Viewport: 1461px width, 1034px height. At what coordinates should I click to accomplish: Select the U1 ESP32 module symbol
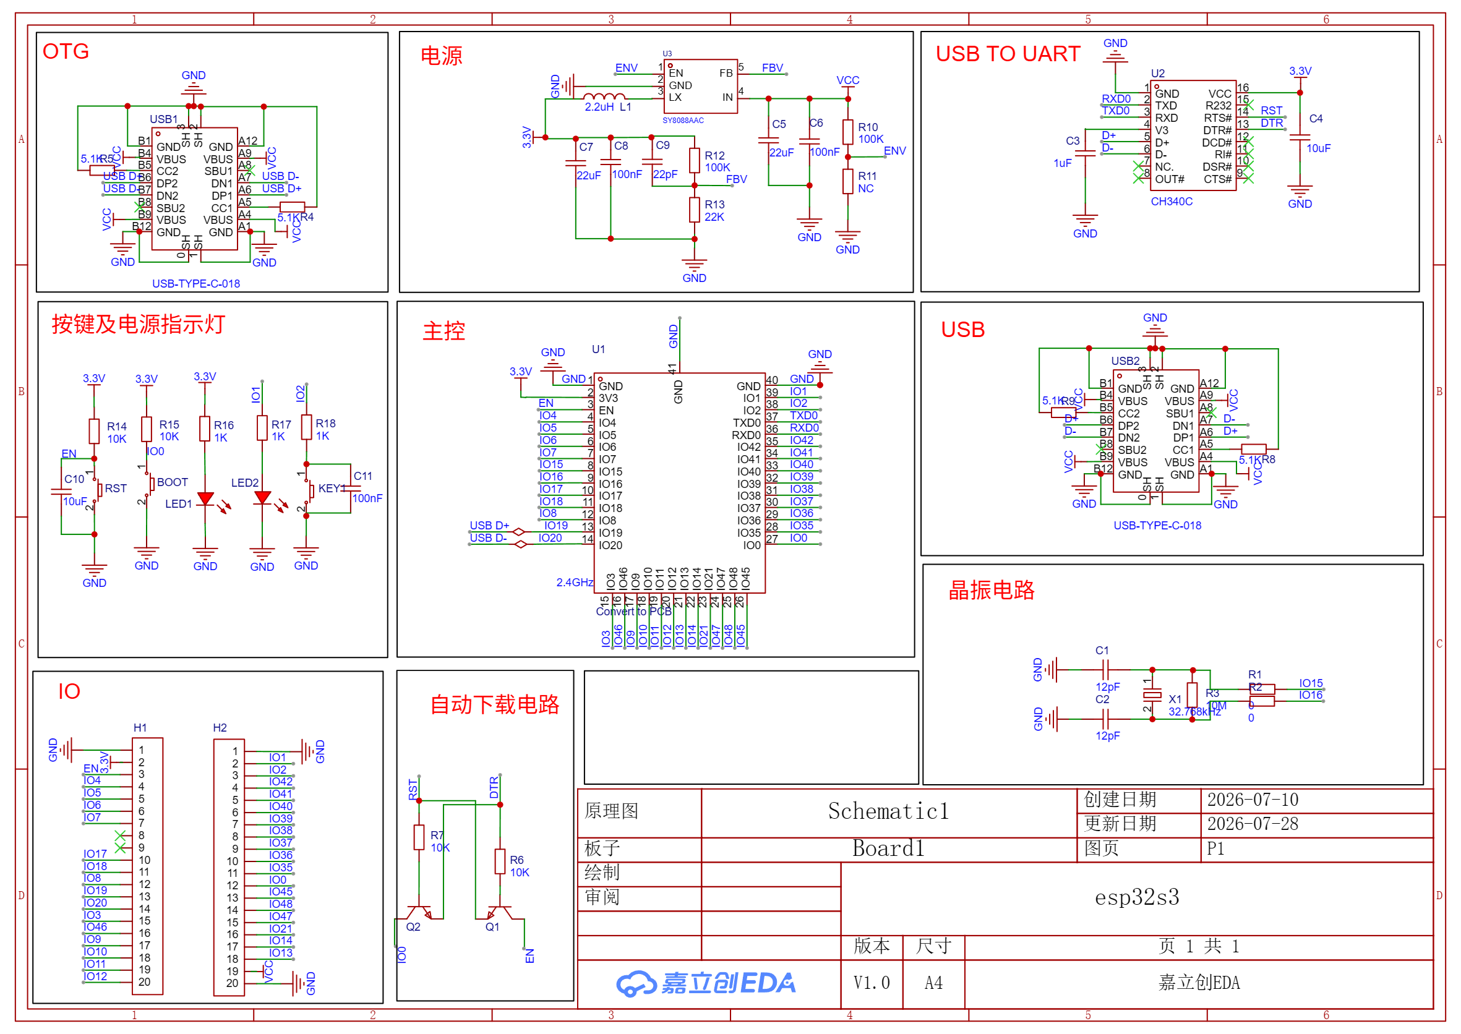(x=679, y=482)
